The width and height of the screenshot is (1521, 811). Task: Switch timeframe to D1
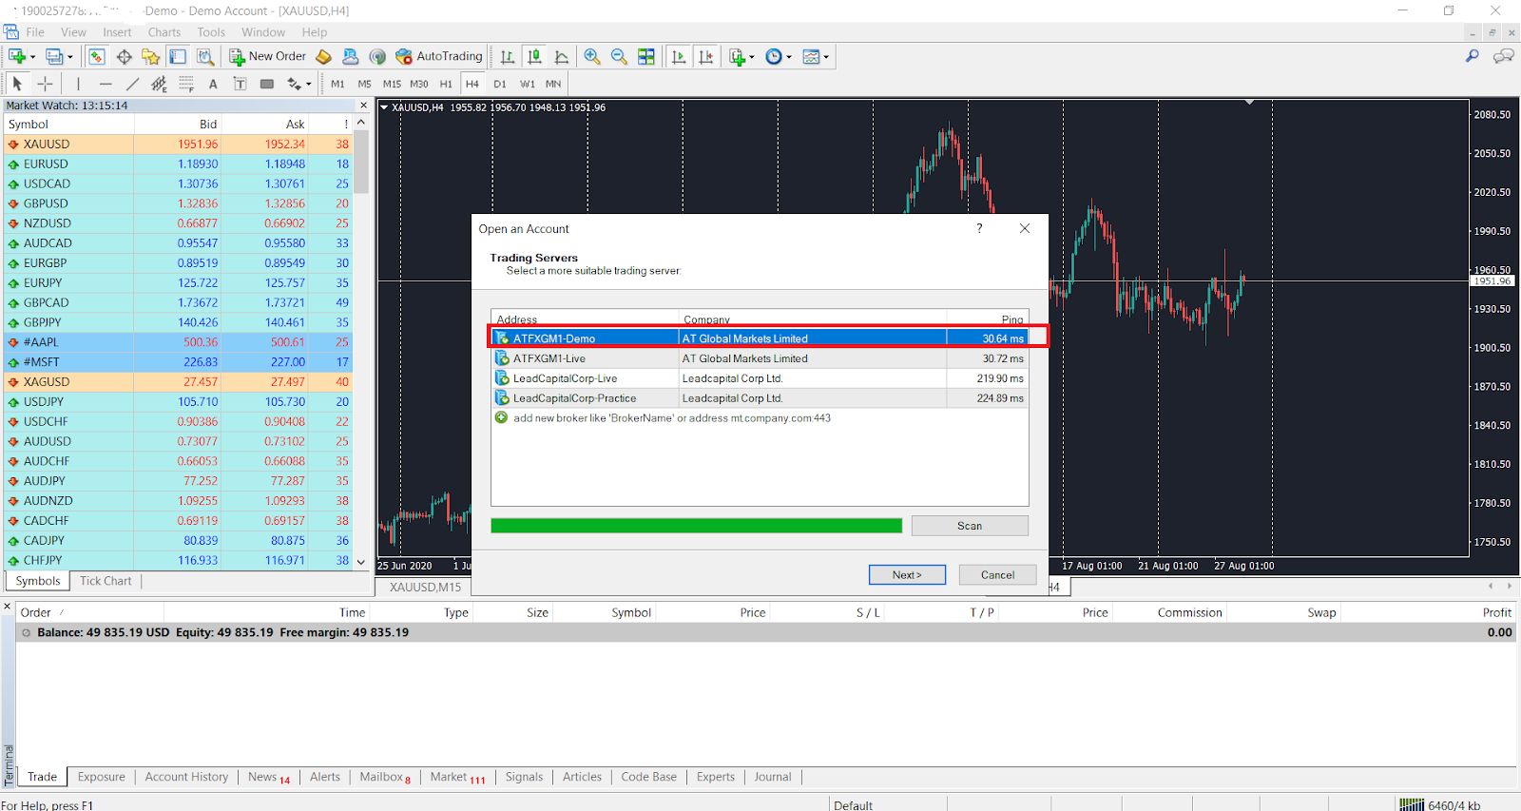tap(500, 84)
